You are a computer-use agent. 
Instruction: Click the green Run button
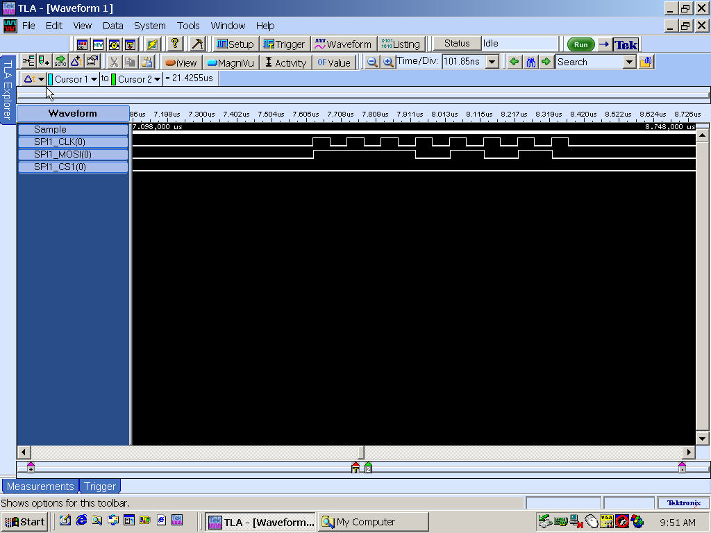[x=581, y=44]
